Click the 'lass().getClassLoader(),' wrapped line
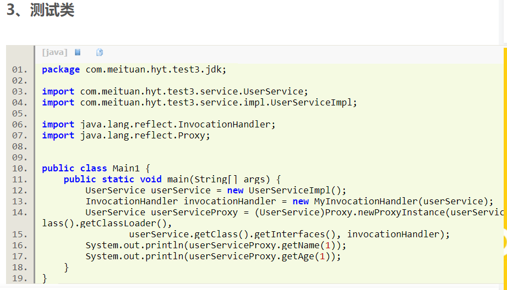The image size is (507, 290). [107, 223]
